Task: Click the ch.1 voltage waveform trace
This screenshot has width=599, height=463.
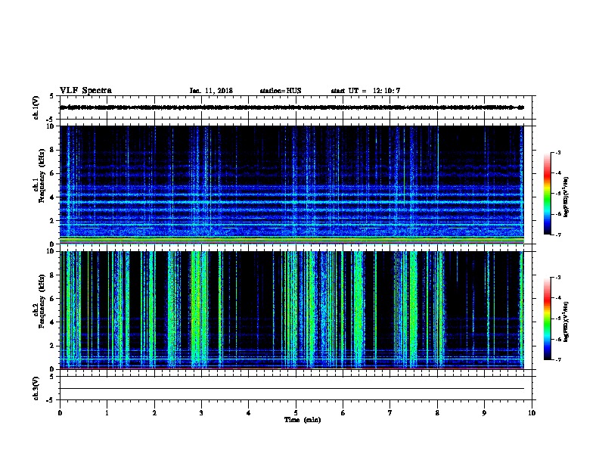Action: (x=292, y=107)
